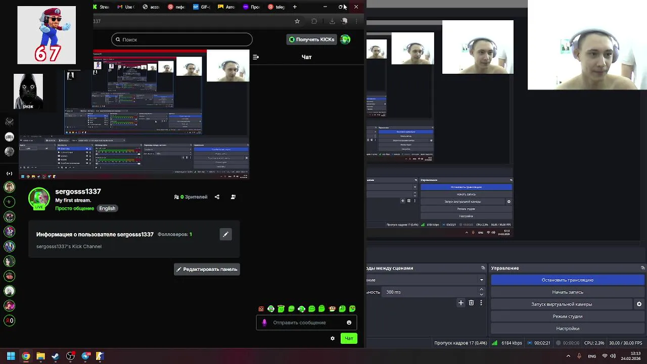Switch to the Авто browser tab
Screen dimensions: 647x364
226,7
